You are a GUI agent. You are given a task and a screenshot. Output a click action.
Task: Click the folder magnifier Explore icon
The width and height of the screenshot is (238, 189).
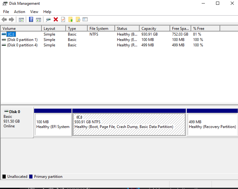(78, 19)
